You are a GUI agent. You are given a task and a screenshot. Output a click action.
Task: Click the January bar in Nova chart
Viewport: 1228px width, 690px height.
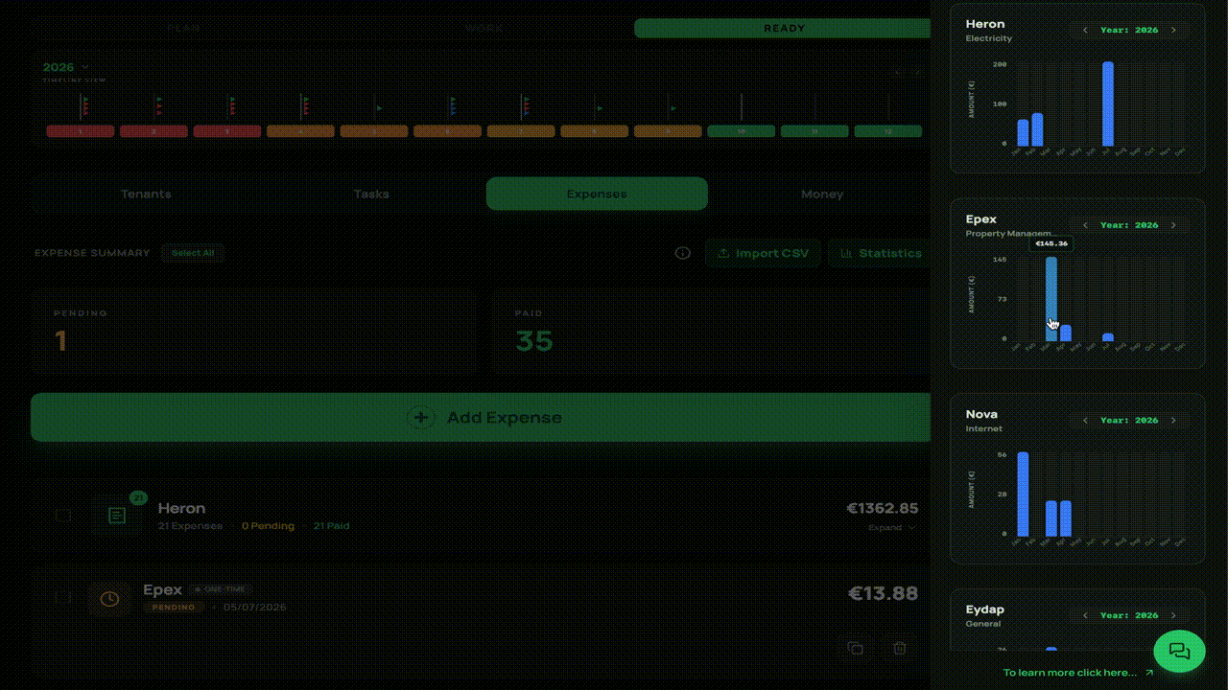(x=1023, y=494)
